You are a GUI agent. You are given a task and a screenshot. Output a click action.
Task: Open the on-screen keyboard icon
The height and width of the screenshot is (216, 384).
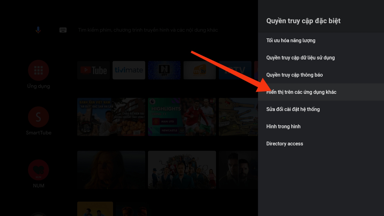click(x=63, y=30)
